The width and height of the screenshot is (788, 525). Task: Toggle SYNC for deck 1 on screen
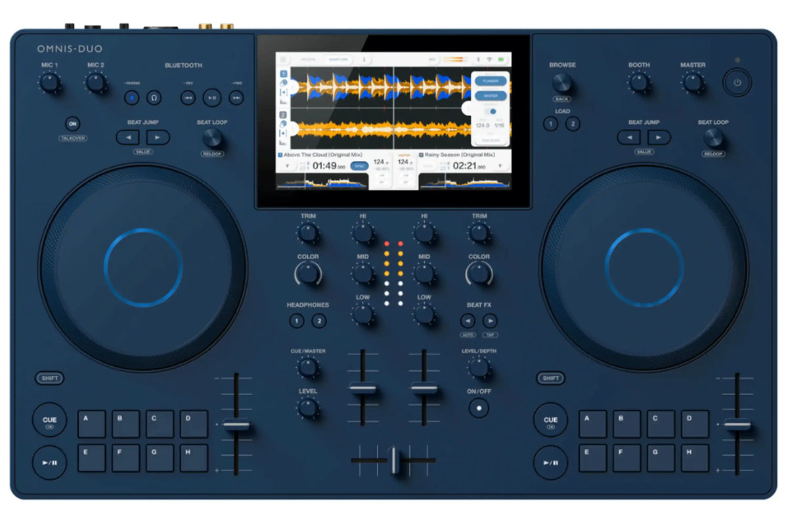coord(359,166)
